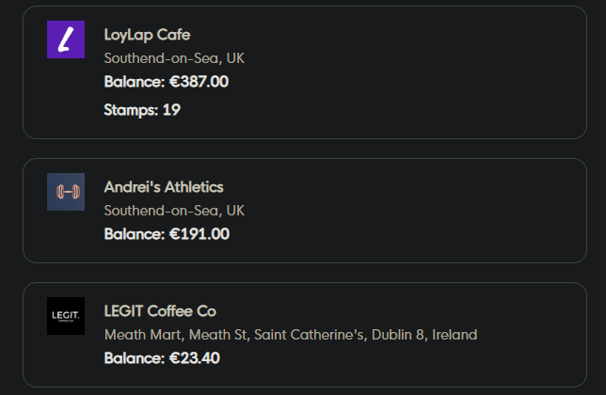Click the 'Balance:' label in Andrei's Athletics card
This screenshot has height=395, width=606.
pos(135,234)
